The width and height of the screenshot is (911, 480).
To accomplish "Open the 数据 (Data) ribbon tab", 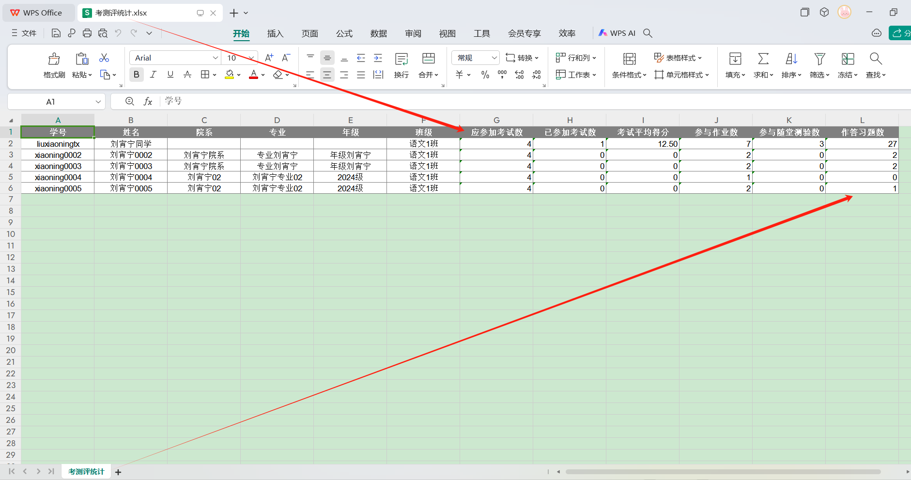I will [x=378, y=33].
